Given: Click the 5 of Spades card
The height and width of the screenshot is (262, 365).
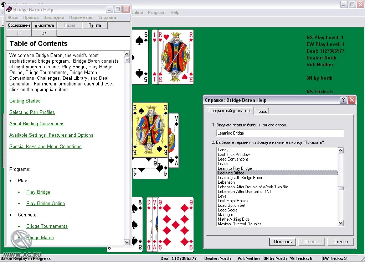Looking at the screenshot, I should [140, 57].
